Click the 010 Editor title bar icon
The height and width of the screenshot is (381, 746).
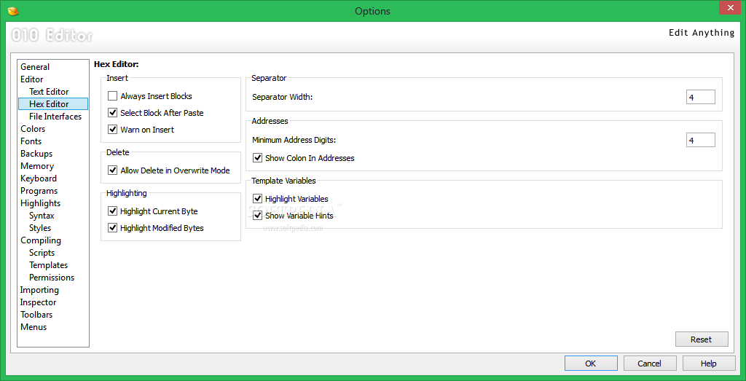click(x=13, y=10)
